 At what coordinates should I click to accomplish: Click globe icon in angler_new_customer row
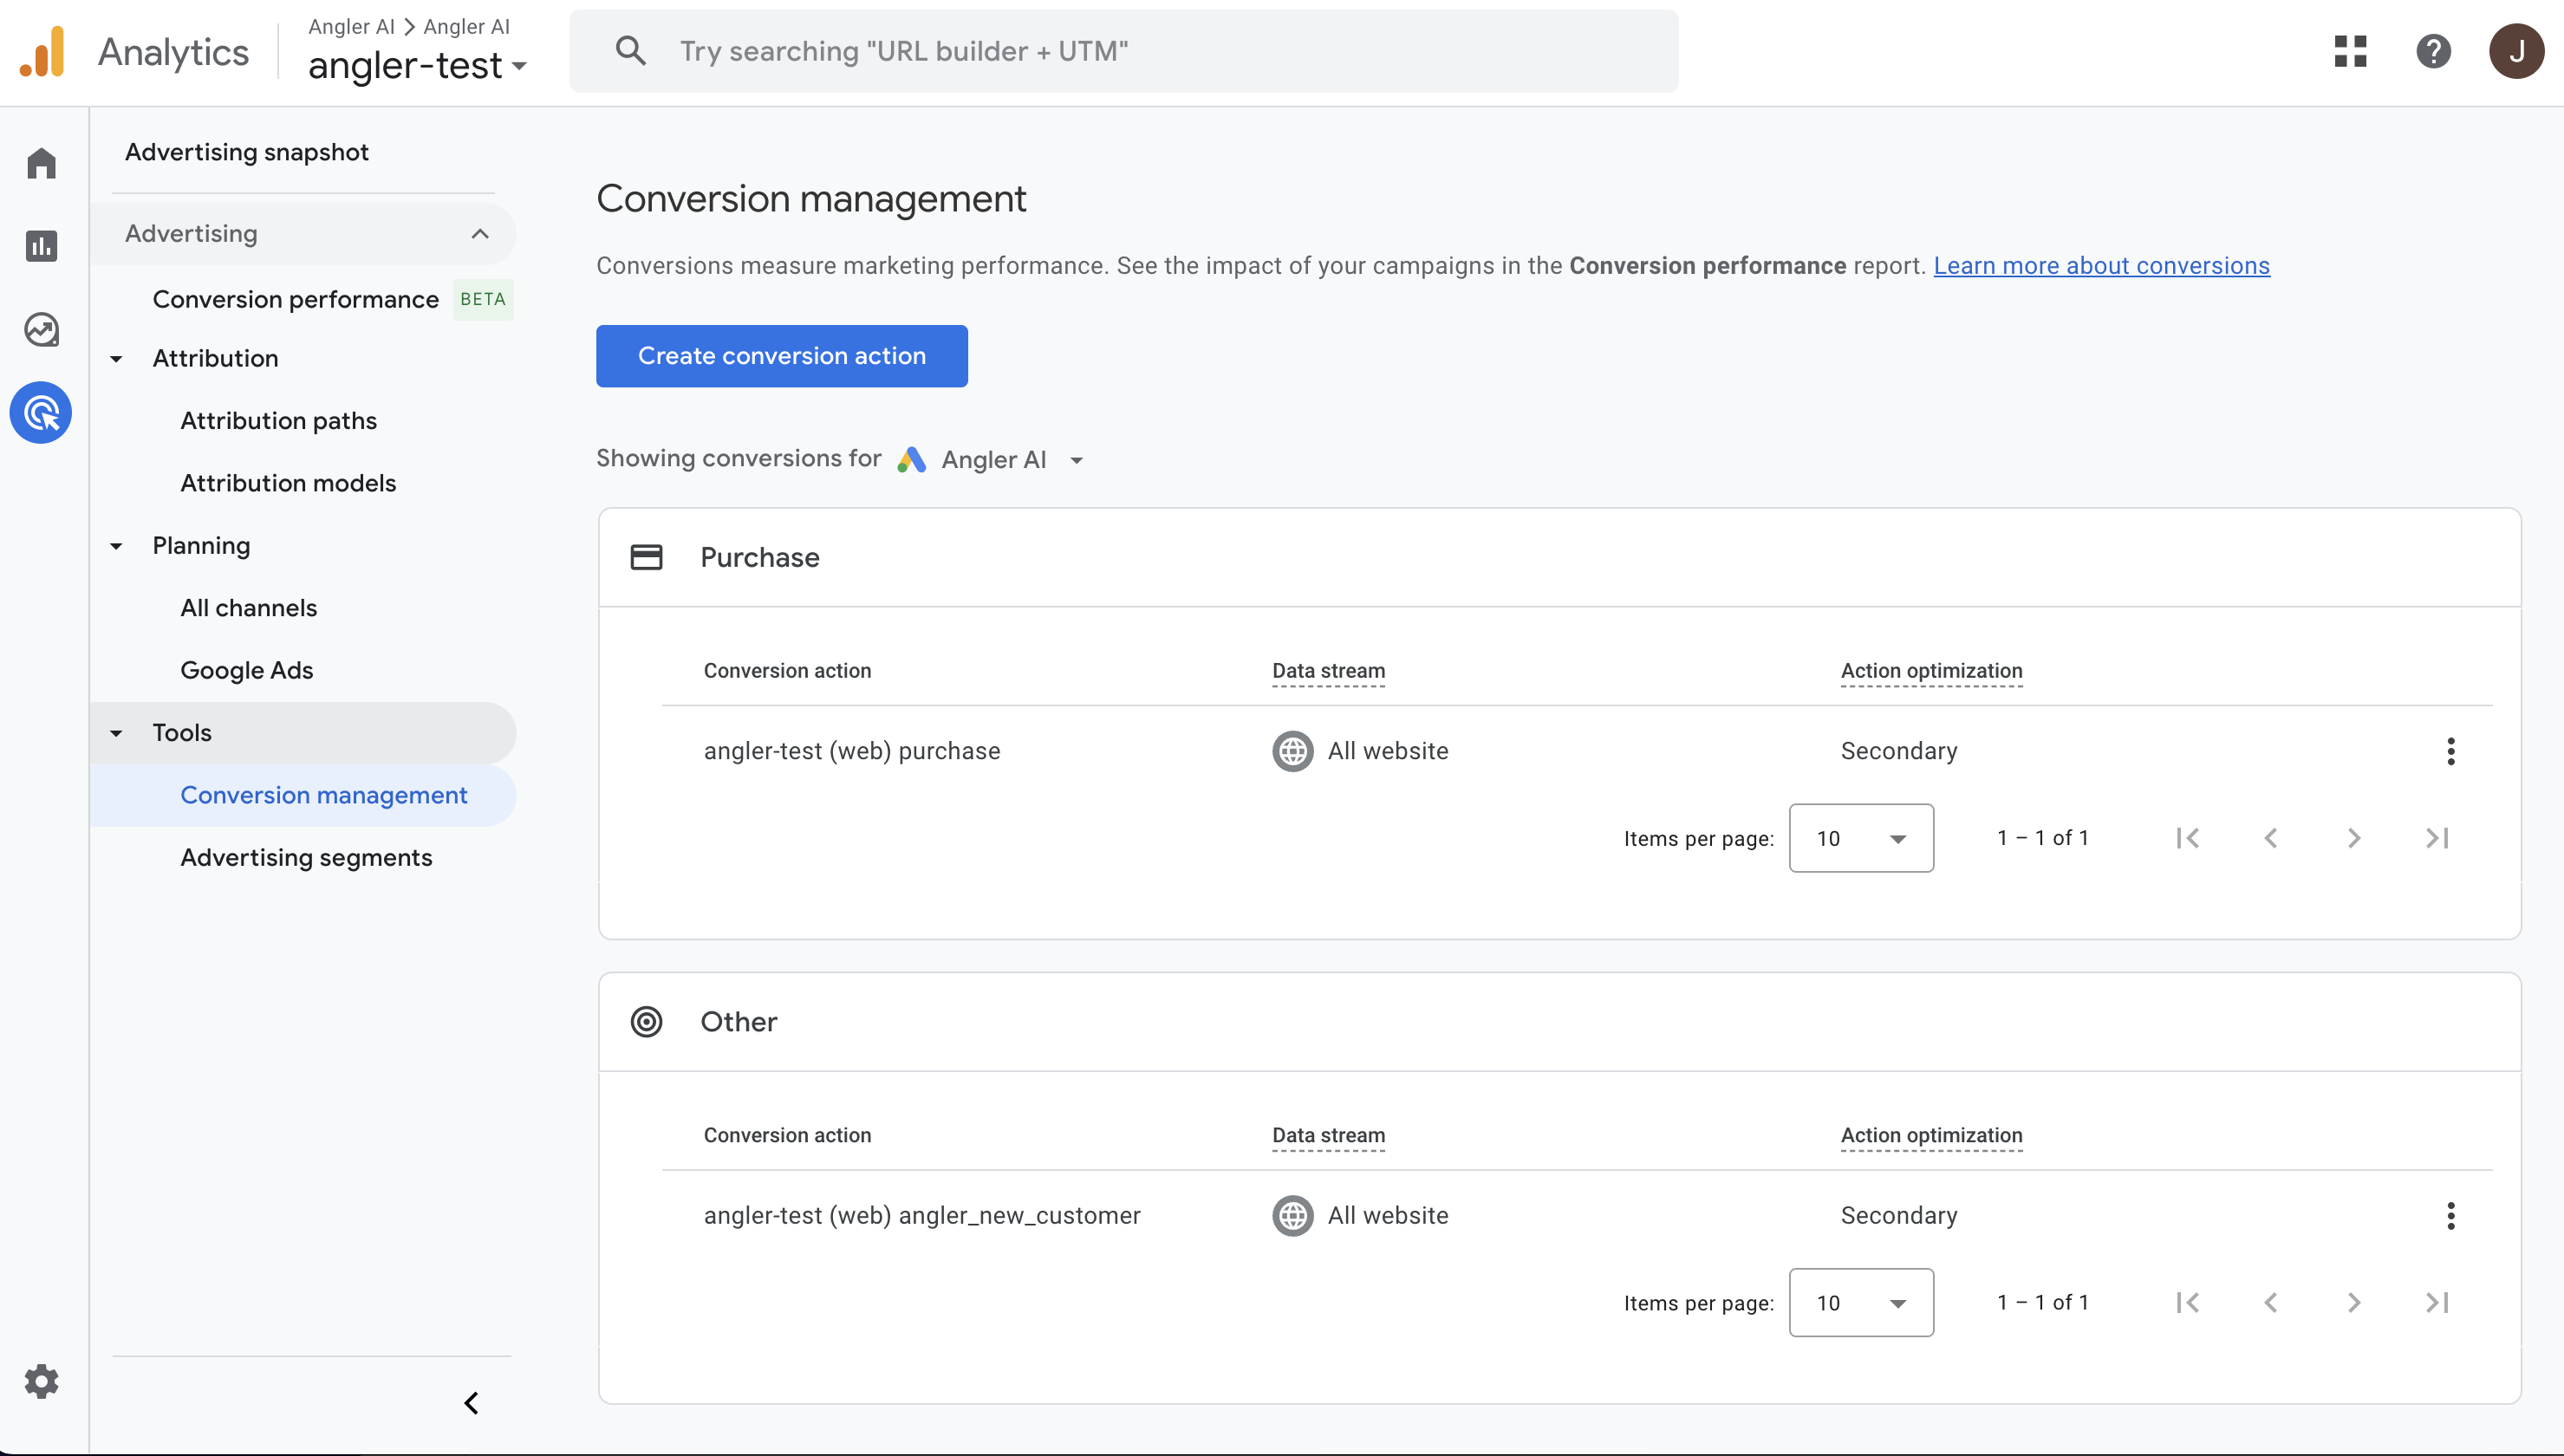(1292, 1216)
